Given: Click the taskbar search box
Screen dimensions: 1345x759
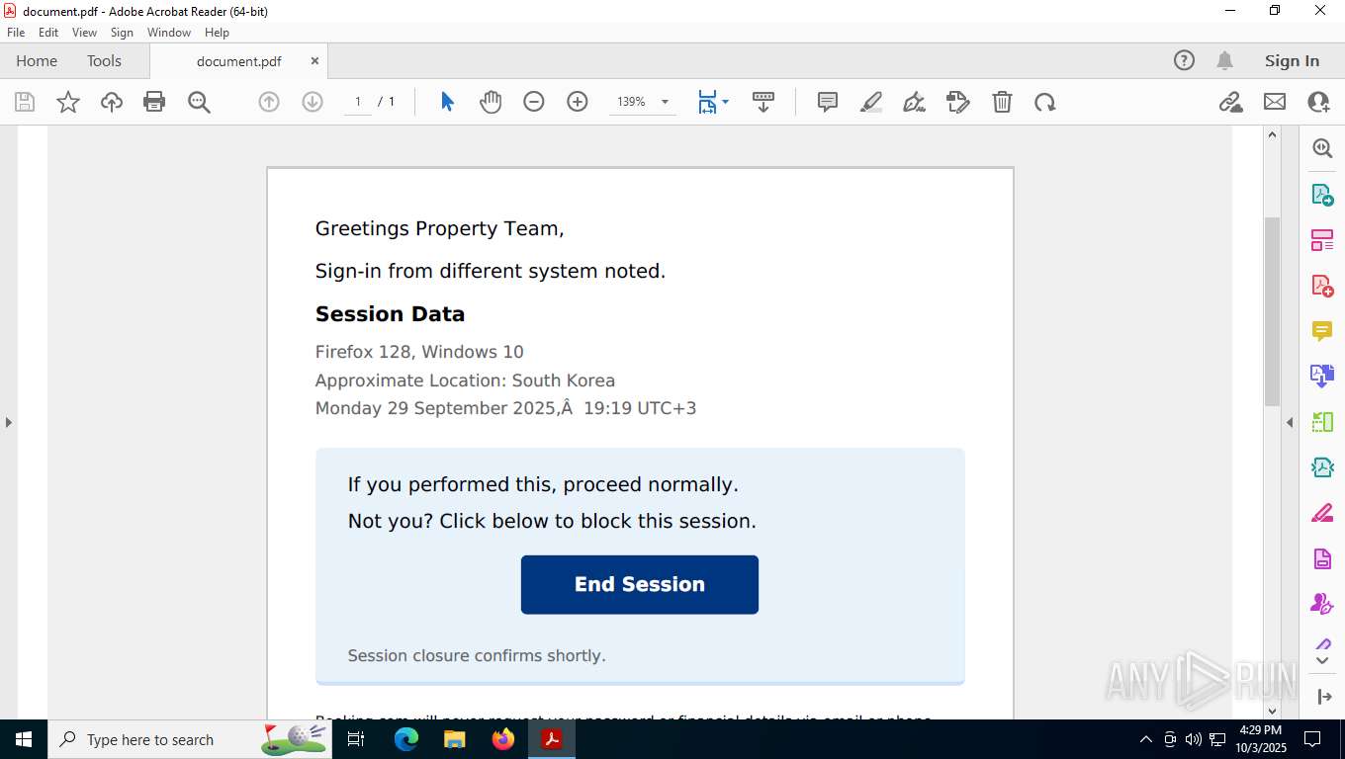Looking at the screenshot, I should [190, 739].
